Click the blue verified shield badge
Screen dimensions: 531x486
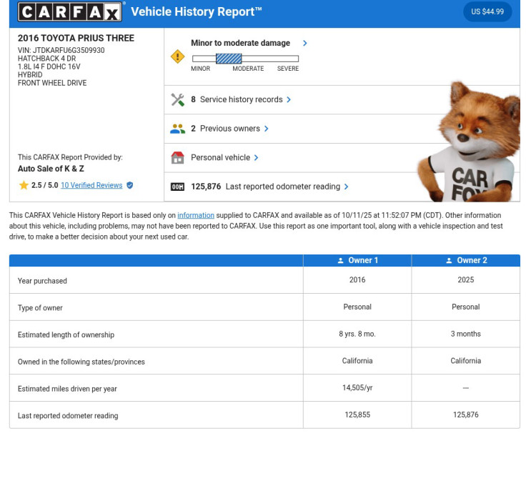tap(129, 185)
